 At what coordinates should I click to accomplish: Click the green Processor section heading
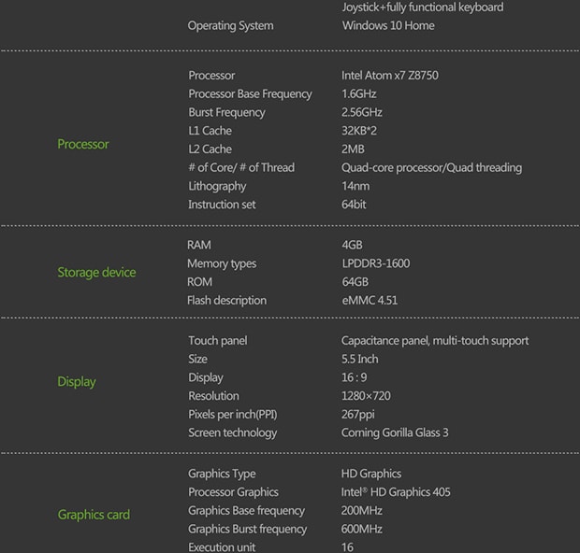[x=83, y=144]
